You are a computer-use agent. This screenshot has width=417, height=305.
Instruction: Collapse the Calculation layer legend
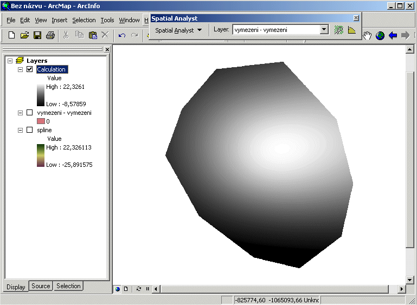point(20,69)
